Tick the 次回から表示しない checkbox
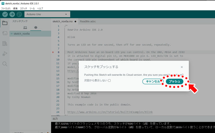Screen dimensions: 215x133 [109, 80]
